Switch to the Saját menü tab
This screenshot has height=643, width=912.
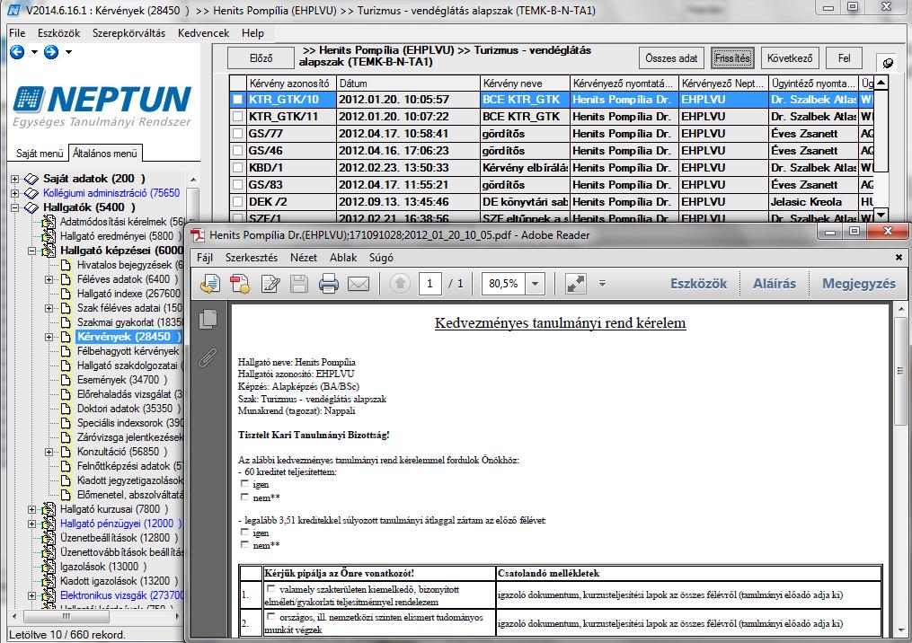click(39, 154)
